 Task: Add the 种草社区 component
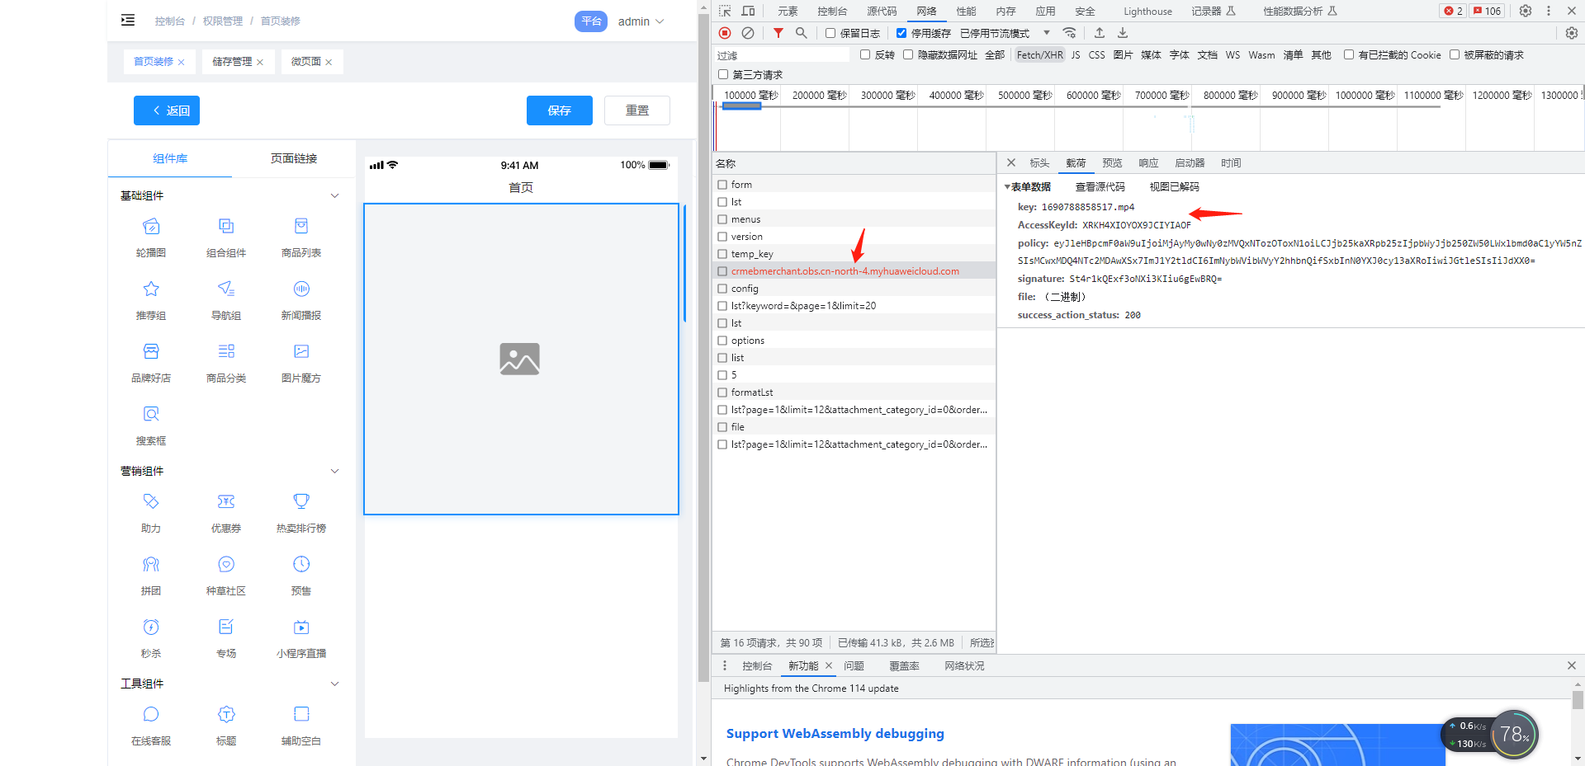coord(226,575)
